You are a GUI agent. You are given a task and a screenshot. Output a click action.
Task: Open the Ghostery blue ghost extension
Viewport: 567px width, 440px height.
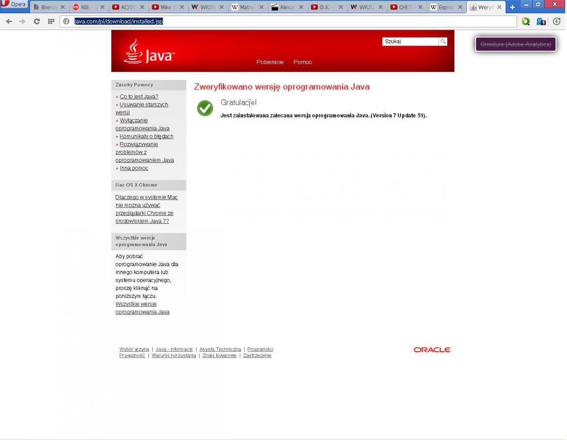click(541, 22)
